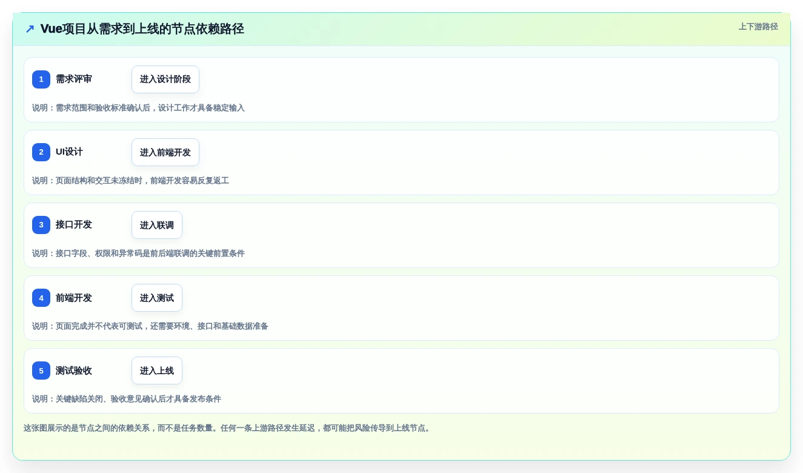Click the description starting 说明：页面完成并不代表可测试
The image size is (803, 473).
[x=150, y=326]
